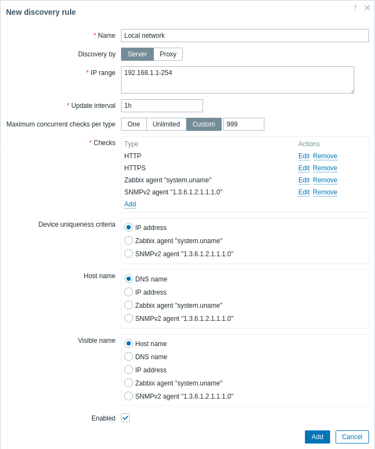
Task: Set concurrent checks to Unlimited
Action: pyautogui.click(x=166, y=124)
